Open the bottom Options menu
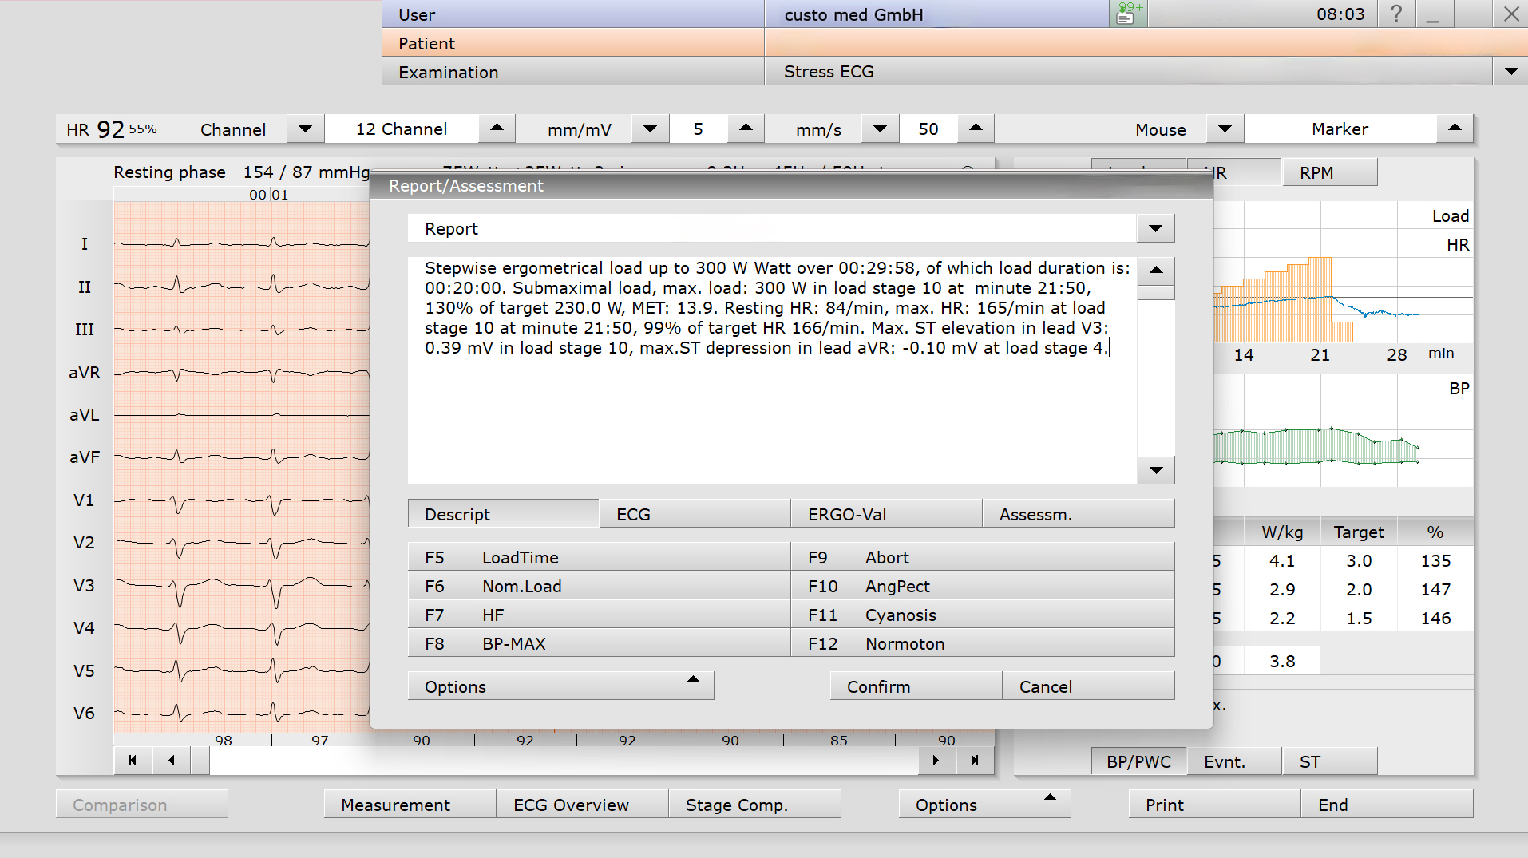This screenshot has height=858, width=1528. [984, 804]
